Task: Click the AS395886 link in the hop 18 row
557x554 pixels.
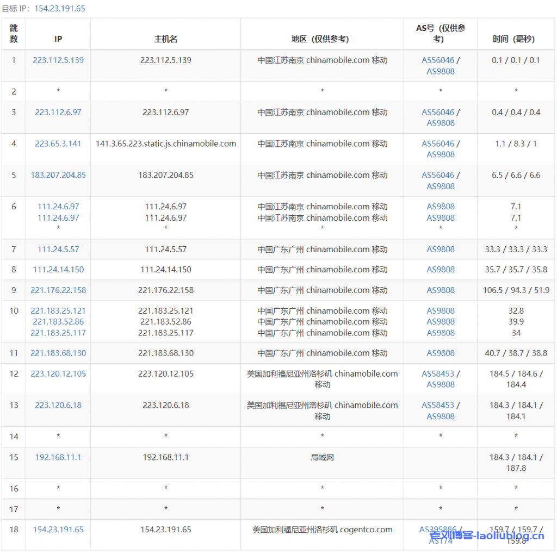Action: pyautogui.click(x=437, y=530)
